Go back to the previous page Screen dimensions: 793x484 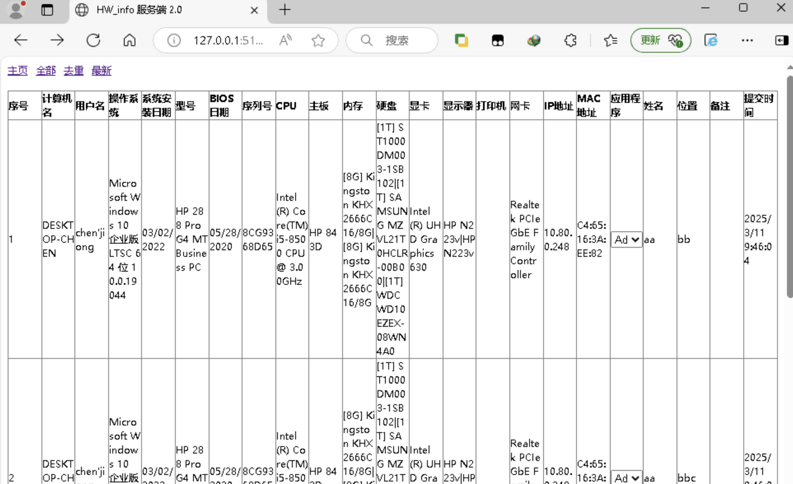pyautogui.click(x=21, y=40)
